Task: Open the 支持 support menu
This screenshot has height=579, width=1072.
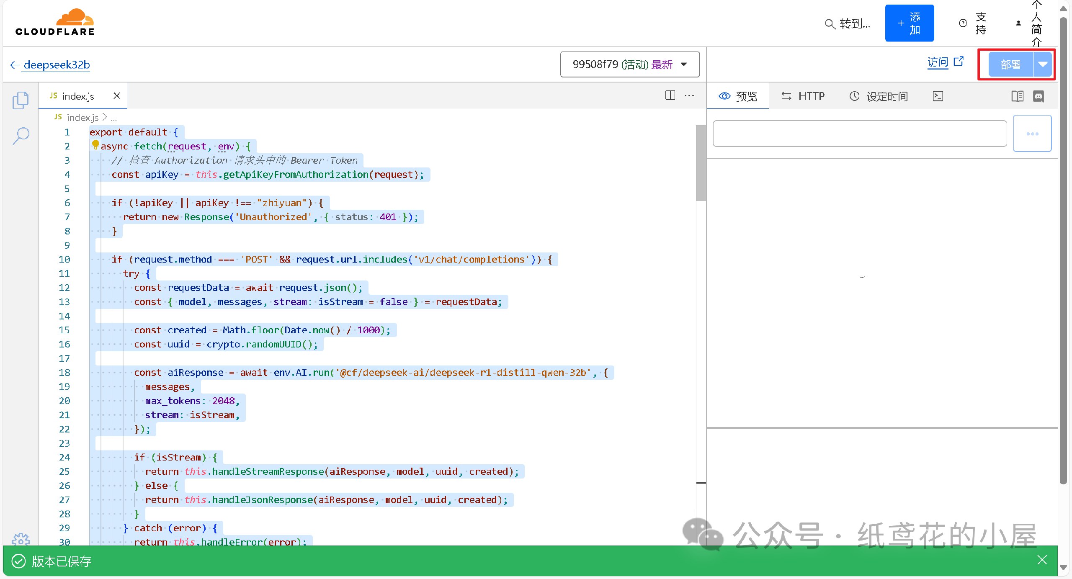Action: tap(973, 23)
